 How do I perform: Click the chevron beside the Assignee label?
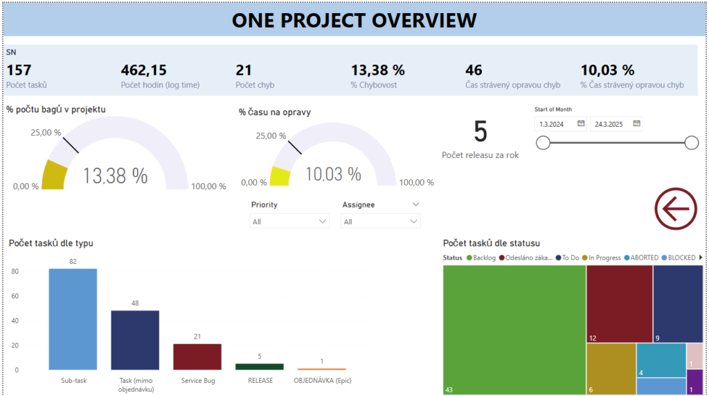coord(415,205)
